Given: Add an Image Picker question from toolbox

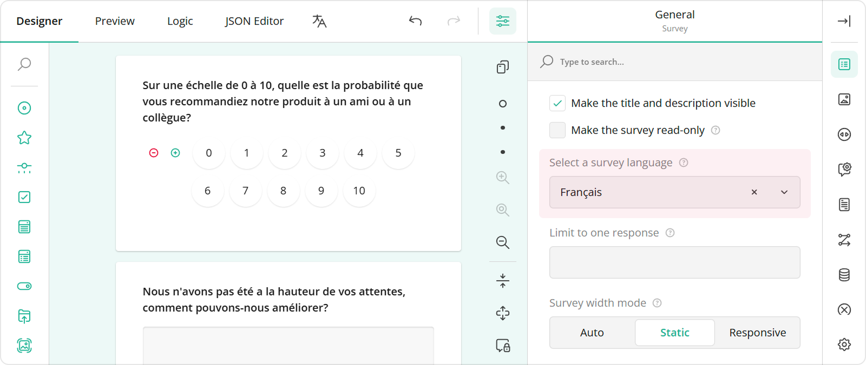Looking at the screenshot, I should coord(24,346).
